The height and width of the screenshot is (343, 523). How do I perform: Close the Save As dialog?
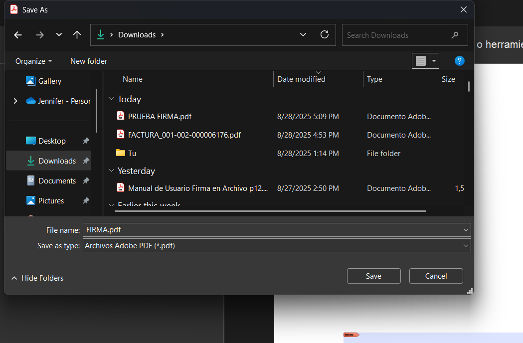(x=463, y=9)
